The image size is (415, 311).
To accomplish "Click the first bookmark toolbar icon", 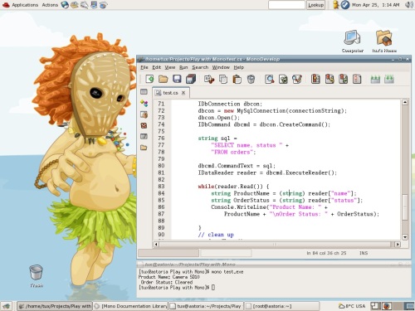I will coord(315,79).
